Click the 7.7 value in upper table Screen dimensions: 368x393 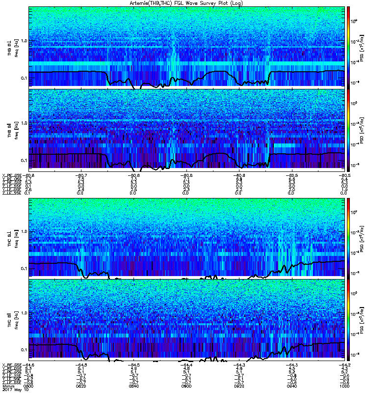click(x=28, y=179)
